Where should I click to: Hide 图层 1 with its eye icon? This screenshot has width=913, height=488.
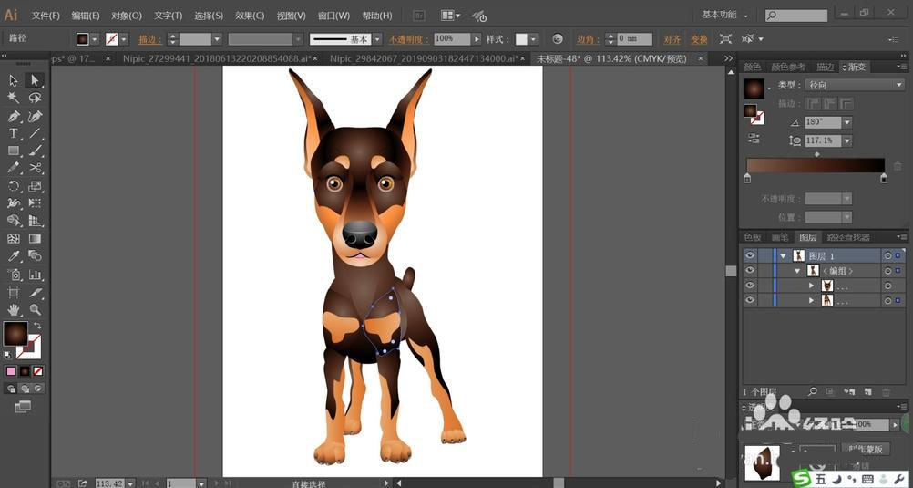[750, 255]
